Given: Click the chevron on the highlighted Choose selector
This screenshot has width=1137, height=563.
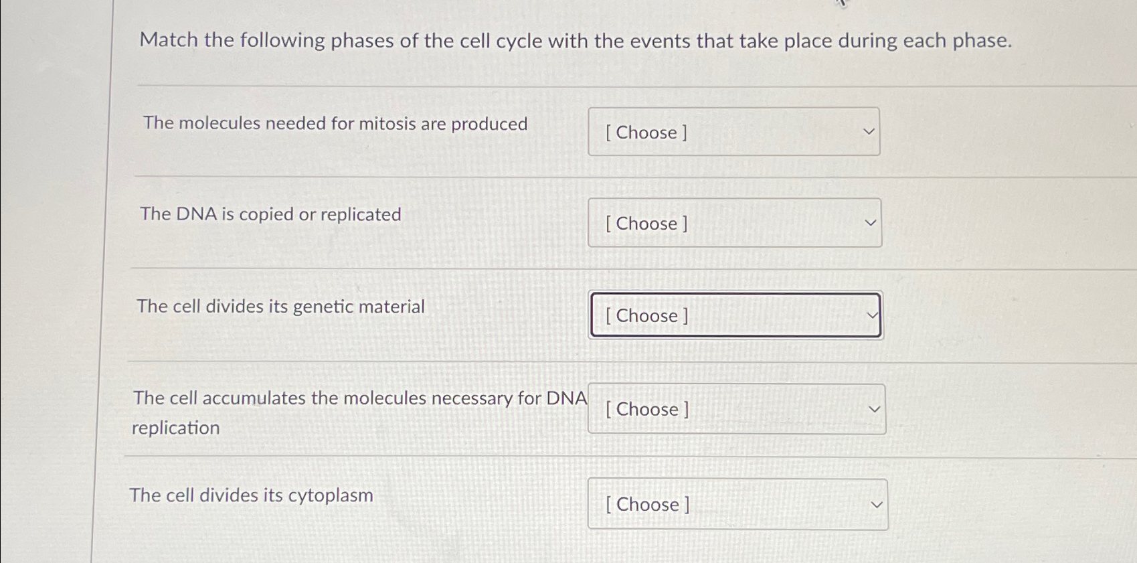Looking at the screenshot, I should pos(871,315).
